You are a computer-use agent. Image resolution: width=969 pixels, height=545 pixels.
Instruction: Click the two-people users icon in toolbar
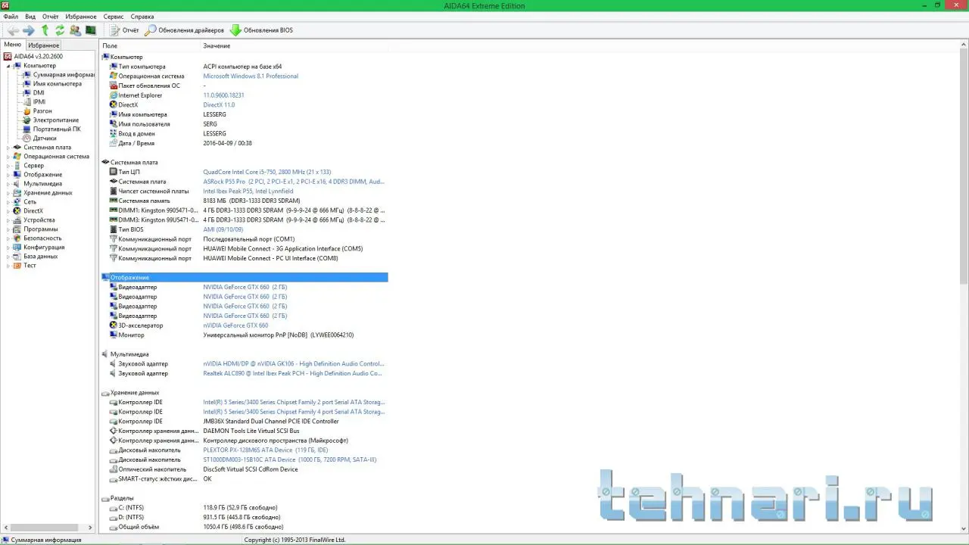(75, 30)
